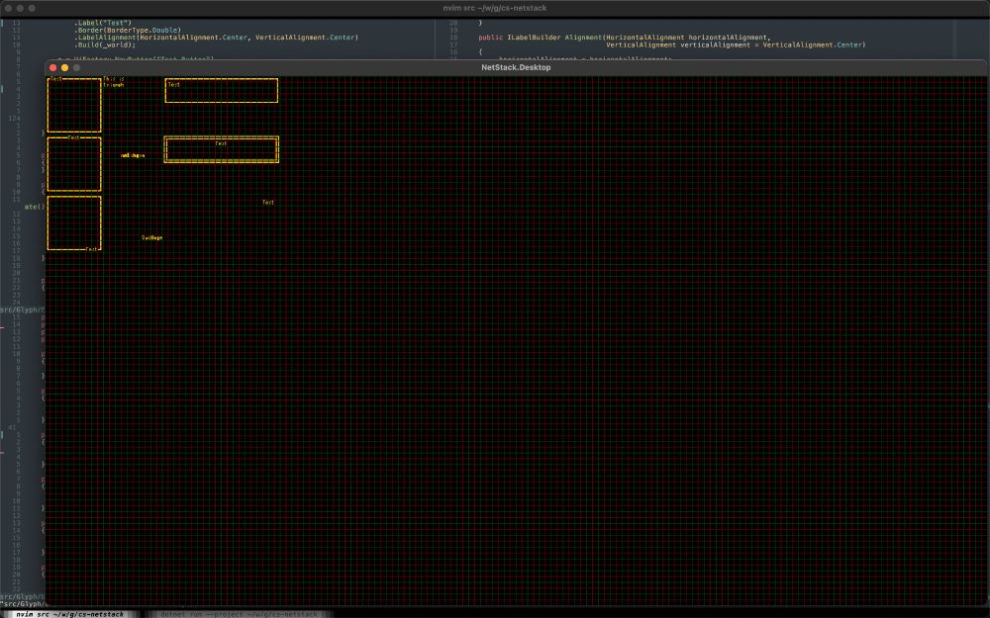Click the VerticalAlignment.Center default parameter line
The image size is (990, 618).
point(736,44)
